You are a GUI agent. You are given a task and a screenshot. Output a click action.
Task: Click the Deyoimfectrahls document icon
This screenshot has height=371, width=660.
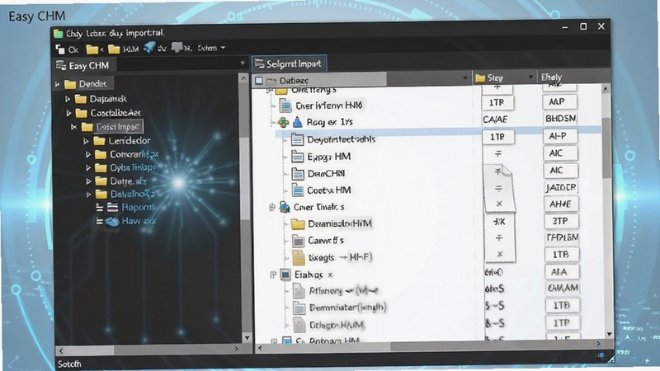click(x=297, y=139)
